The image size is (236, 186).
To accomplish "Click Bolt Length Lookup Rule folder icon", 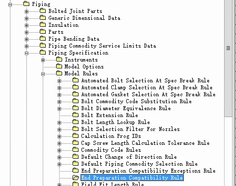I will 76,122.
